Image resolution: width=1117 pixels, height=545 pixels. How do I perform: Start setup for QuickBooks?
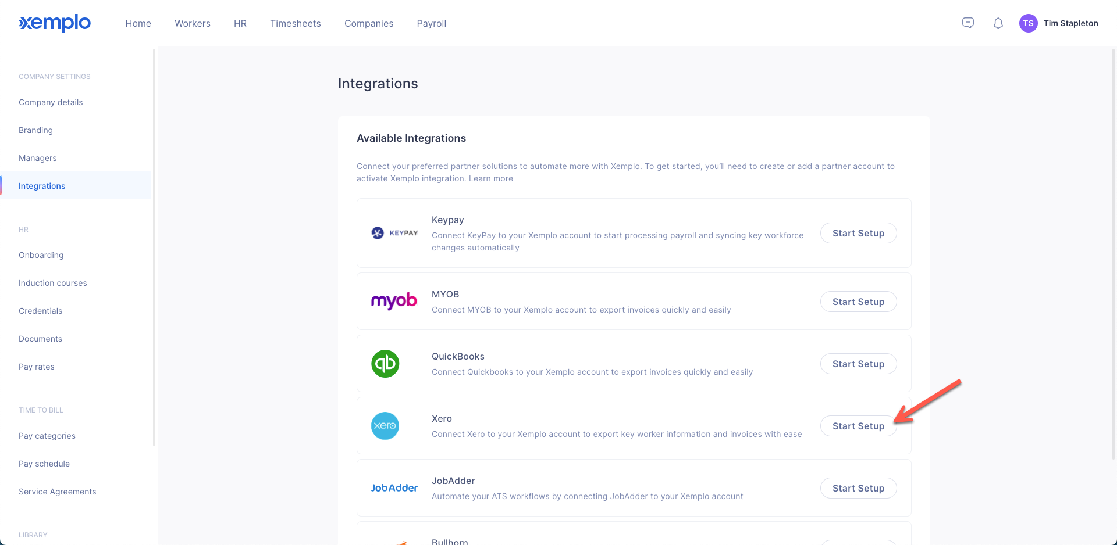point(859,364)
